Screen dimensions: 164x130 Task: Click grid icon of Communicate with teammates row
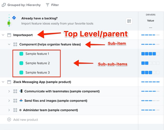[x=15, y=91]
